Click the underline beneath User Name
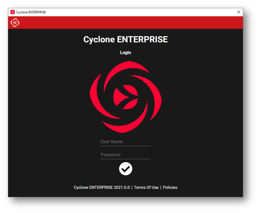 [125, 146]
